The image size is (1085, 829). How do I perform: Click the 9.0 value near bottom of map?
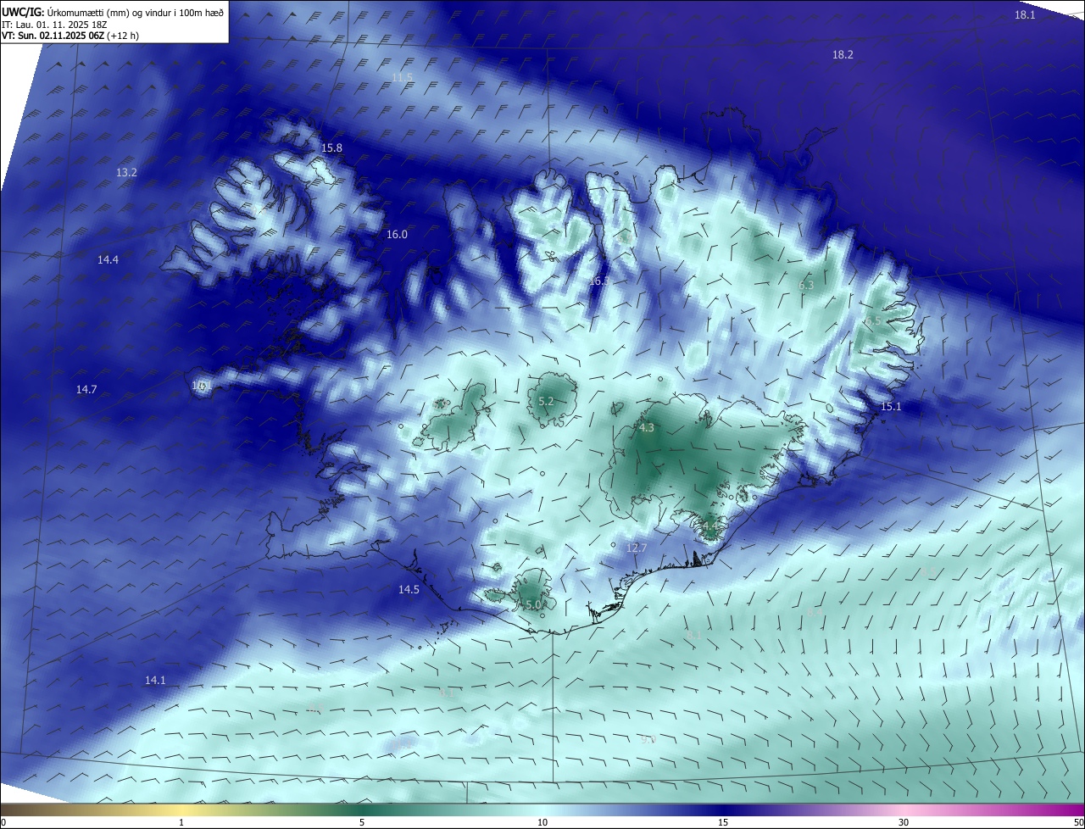(648, 740)
